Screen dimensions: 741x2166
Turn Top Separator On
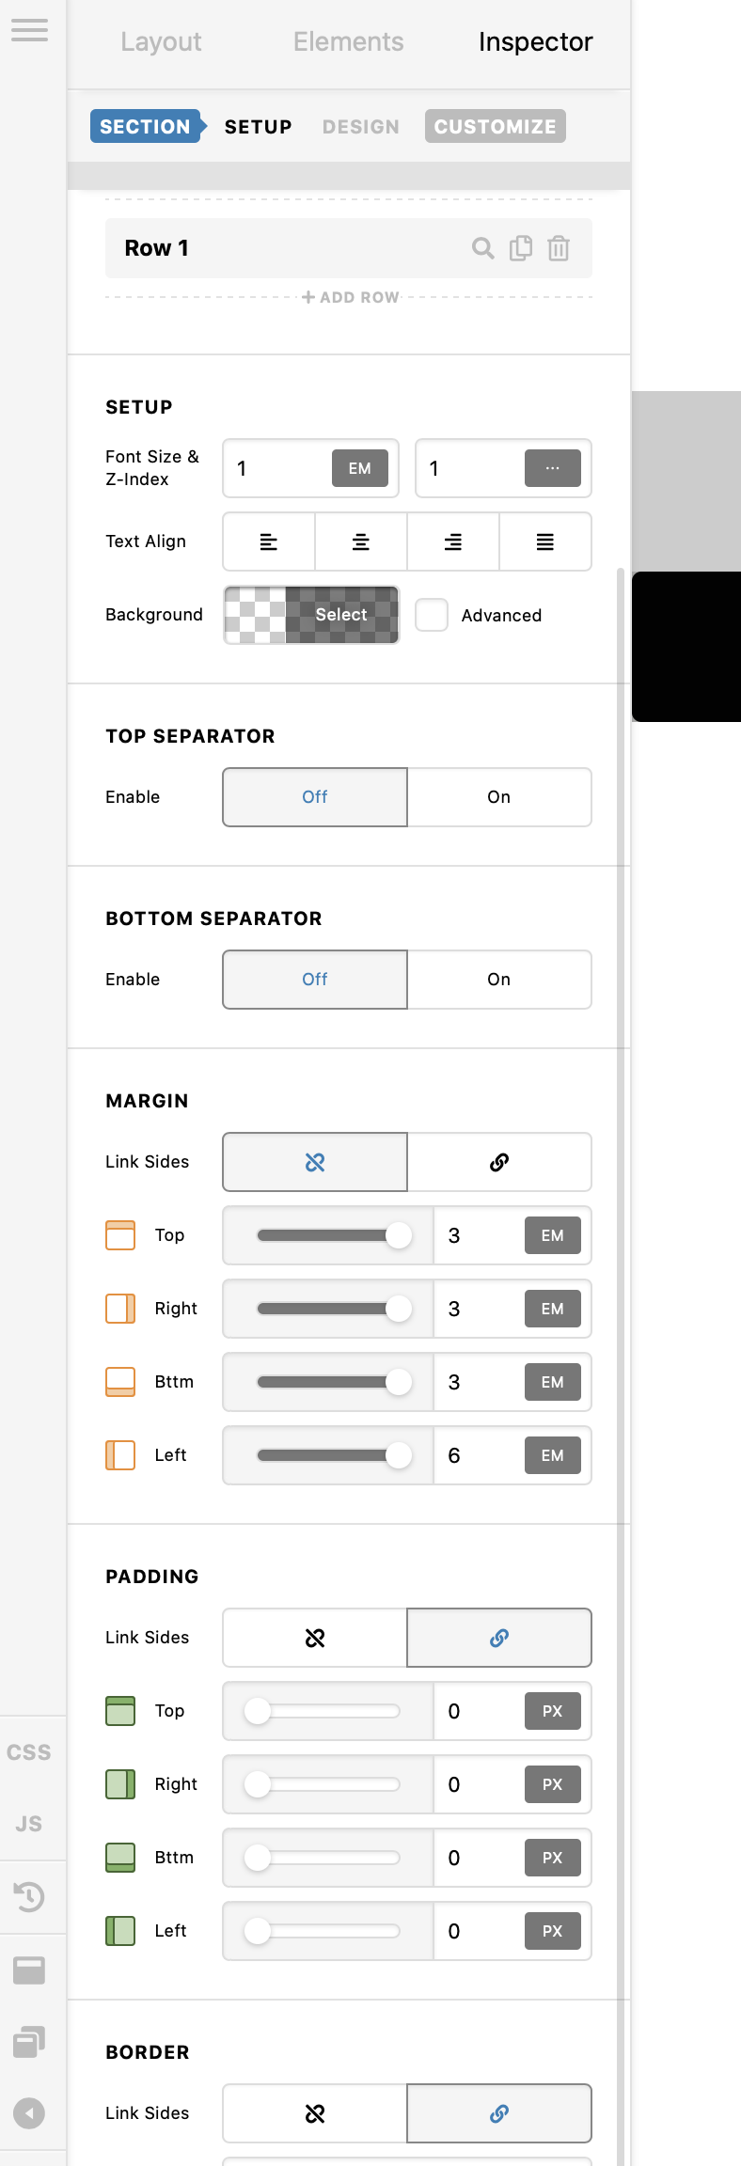coord(499,797)
